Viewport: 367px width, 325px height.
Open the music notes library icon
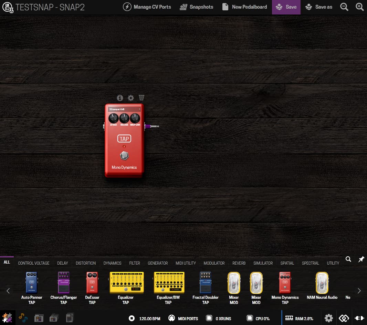click(x=23, y=318)
